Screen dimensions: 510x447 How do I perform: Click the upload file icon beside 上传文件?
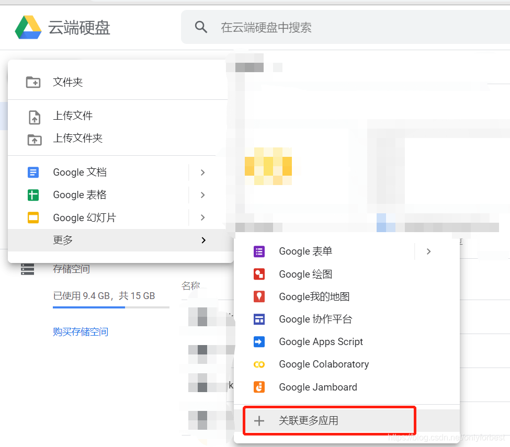tap(35, 117)
